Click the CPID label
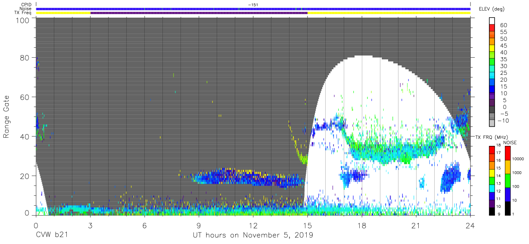Screen dimensions: 529x244 tap(27, 4)
